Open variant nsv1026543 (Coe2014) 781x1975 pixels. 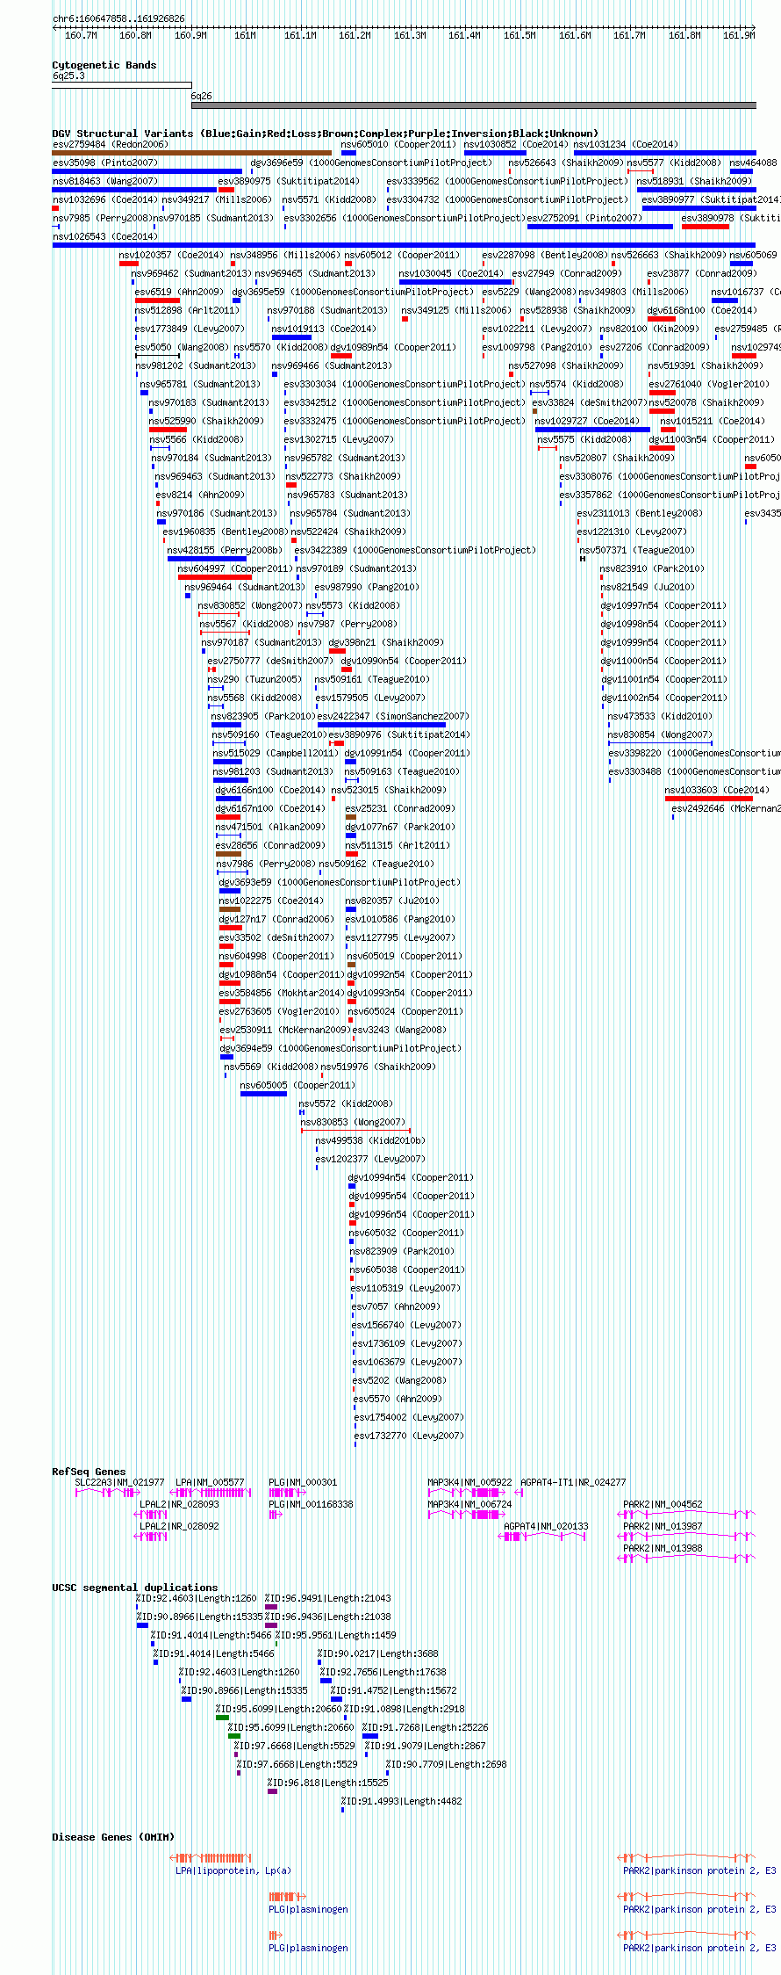pos(105,236)
